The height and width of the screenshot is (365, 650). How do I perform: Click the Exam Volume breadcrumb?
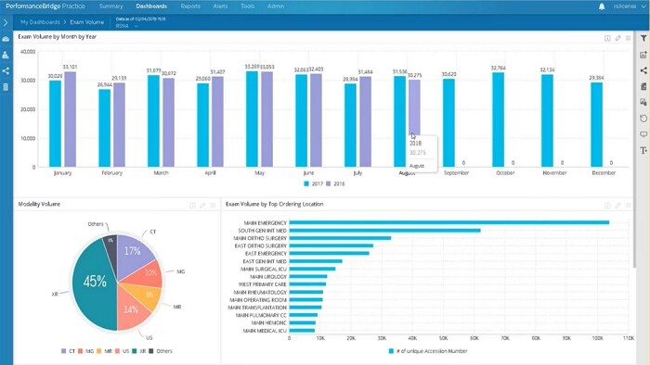[86, 22]
